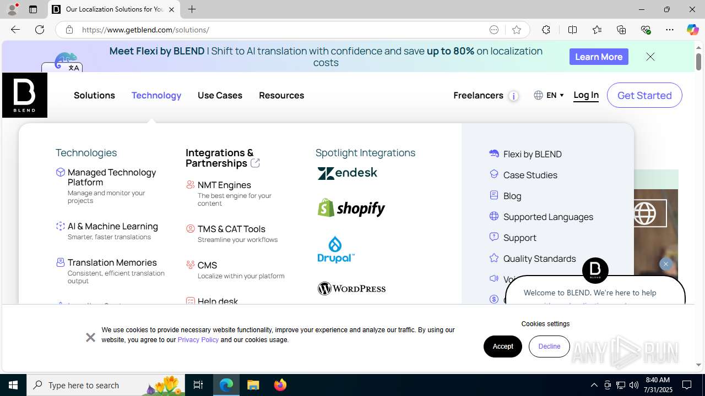Open WordPress spotlight integration logo
Image resolution: width=705 pixels, height=396 pixels.
coord(351,288)
